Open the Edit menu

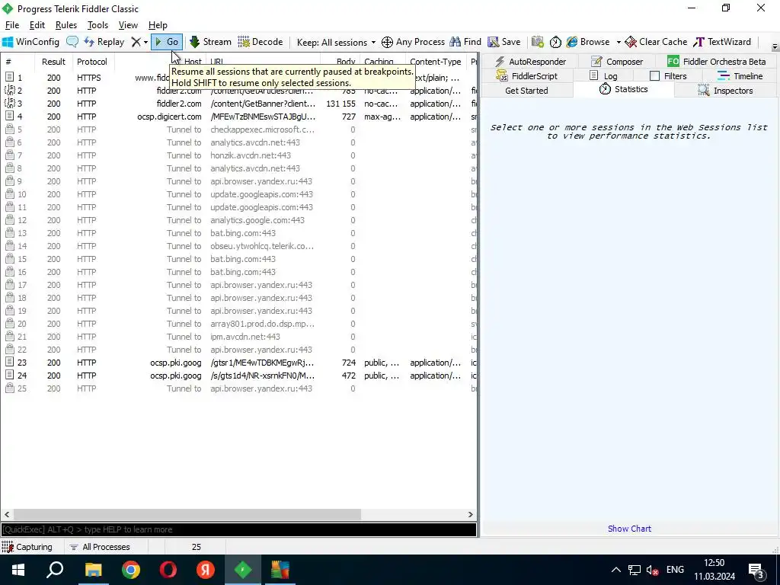37,25
